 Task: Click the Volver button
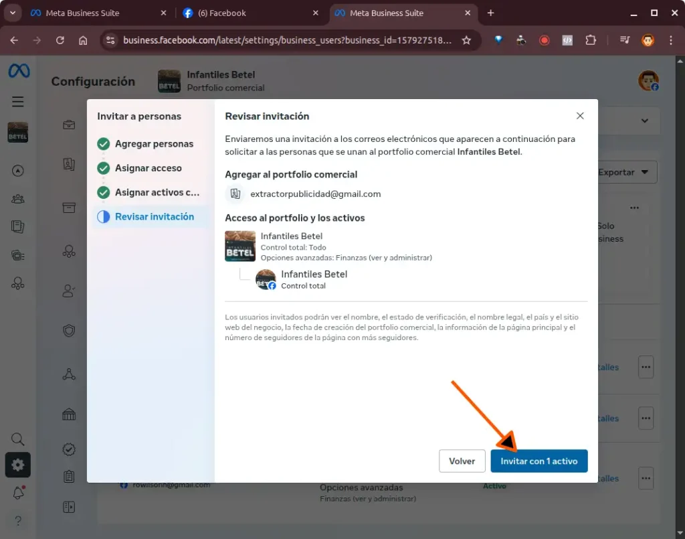[x=462, y=461]
